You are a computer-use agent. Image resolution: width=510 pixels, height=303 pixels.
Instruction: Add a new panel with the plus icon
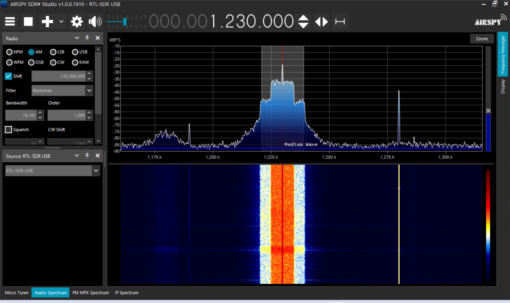click(x=47, y=21)
